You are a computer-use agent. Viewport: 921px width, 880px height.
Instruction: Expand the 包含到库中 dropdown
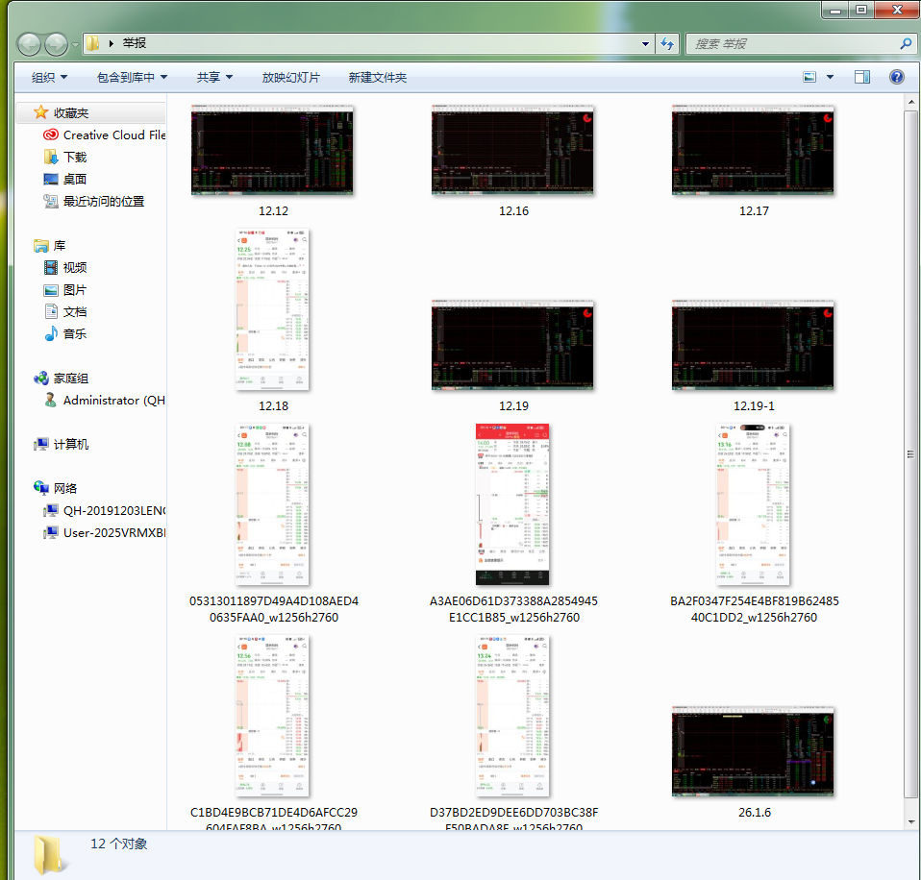click(132, 77)
